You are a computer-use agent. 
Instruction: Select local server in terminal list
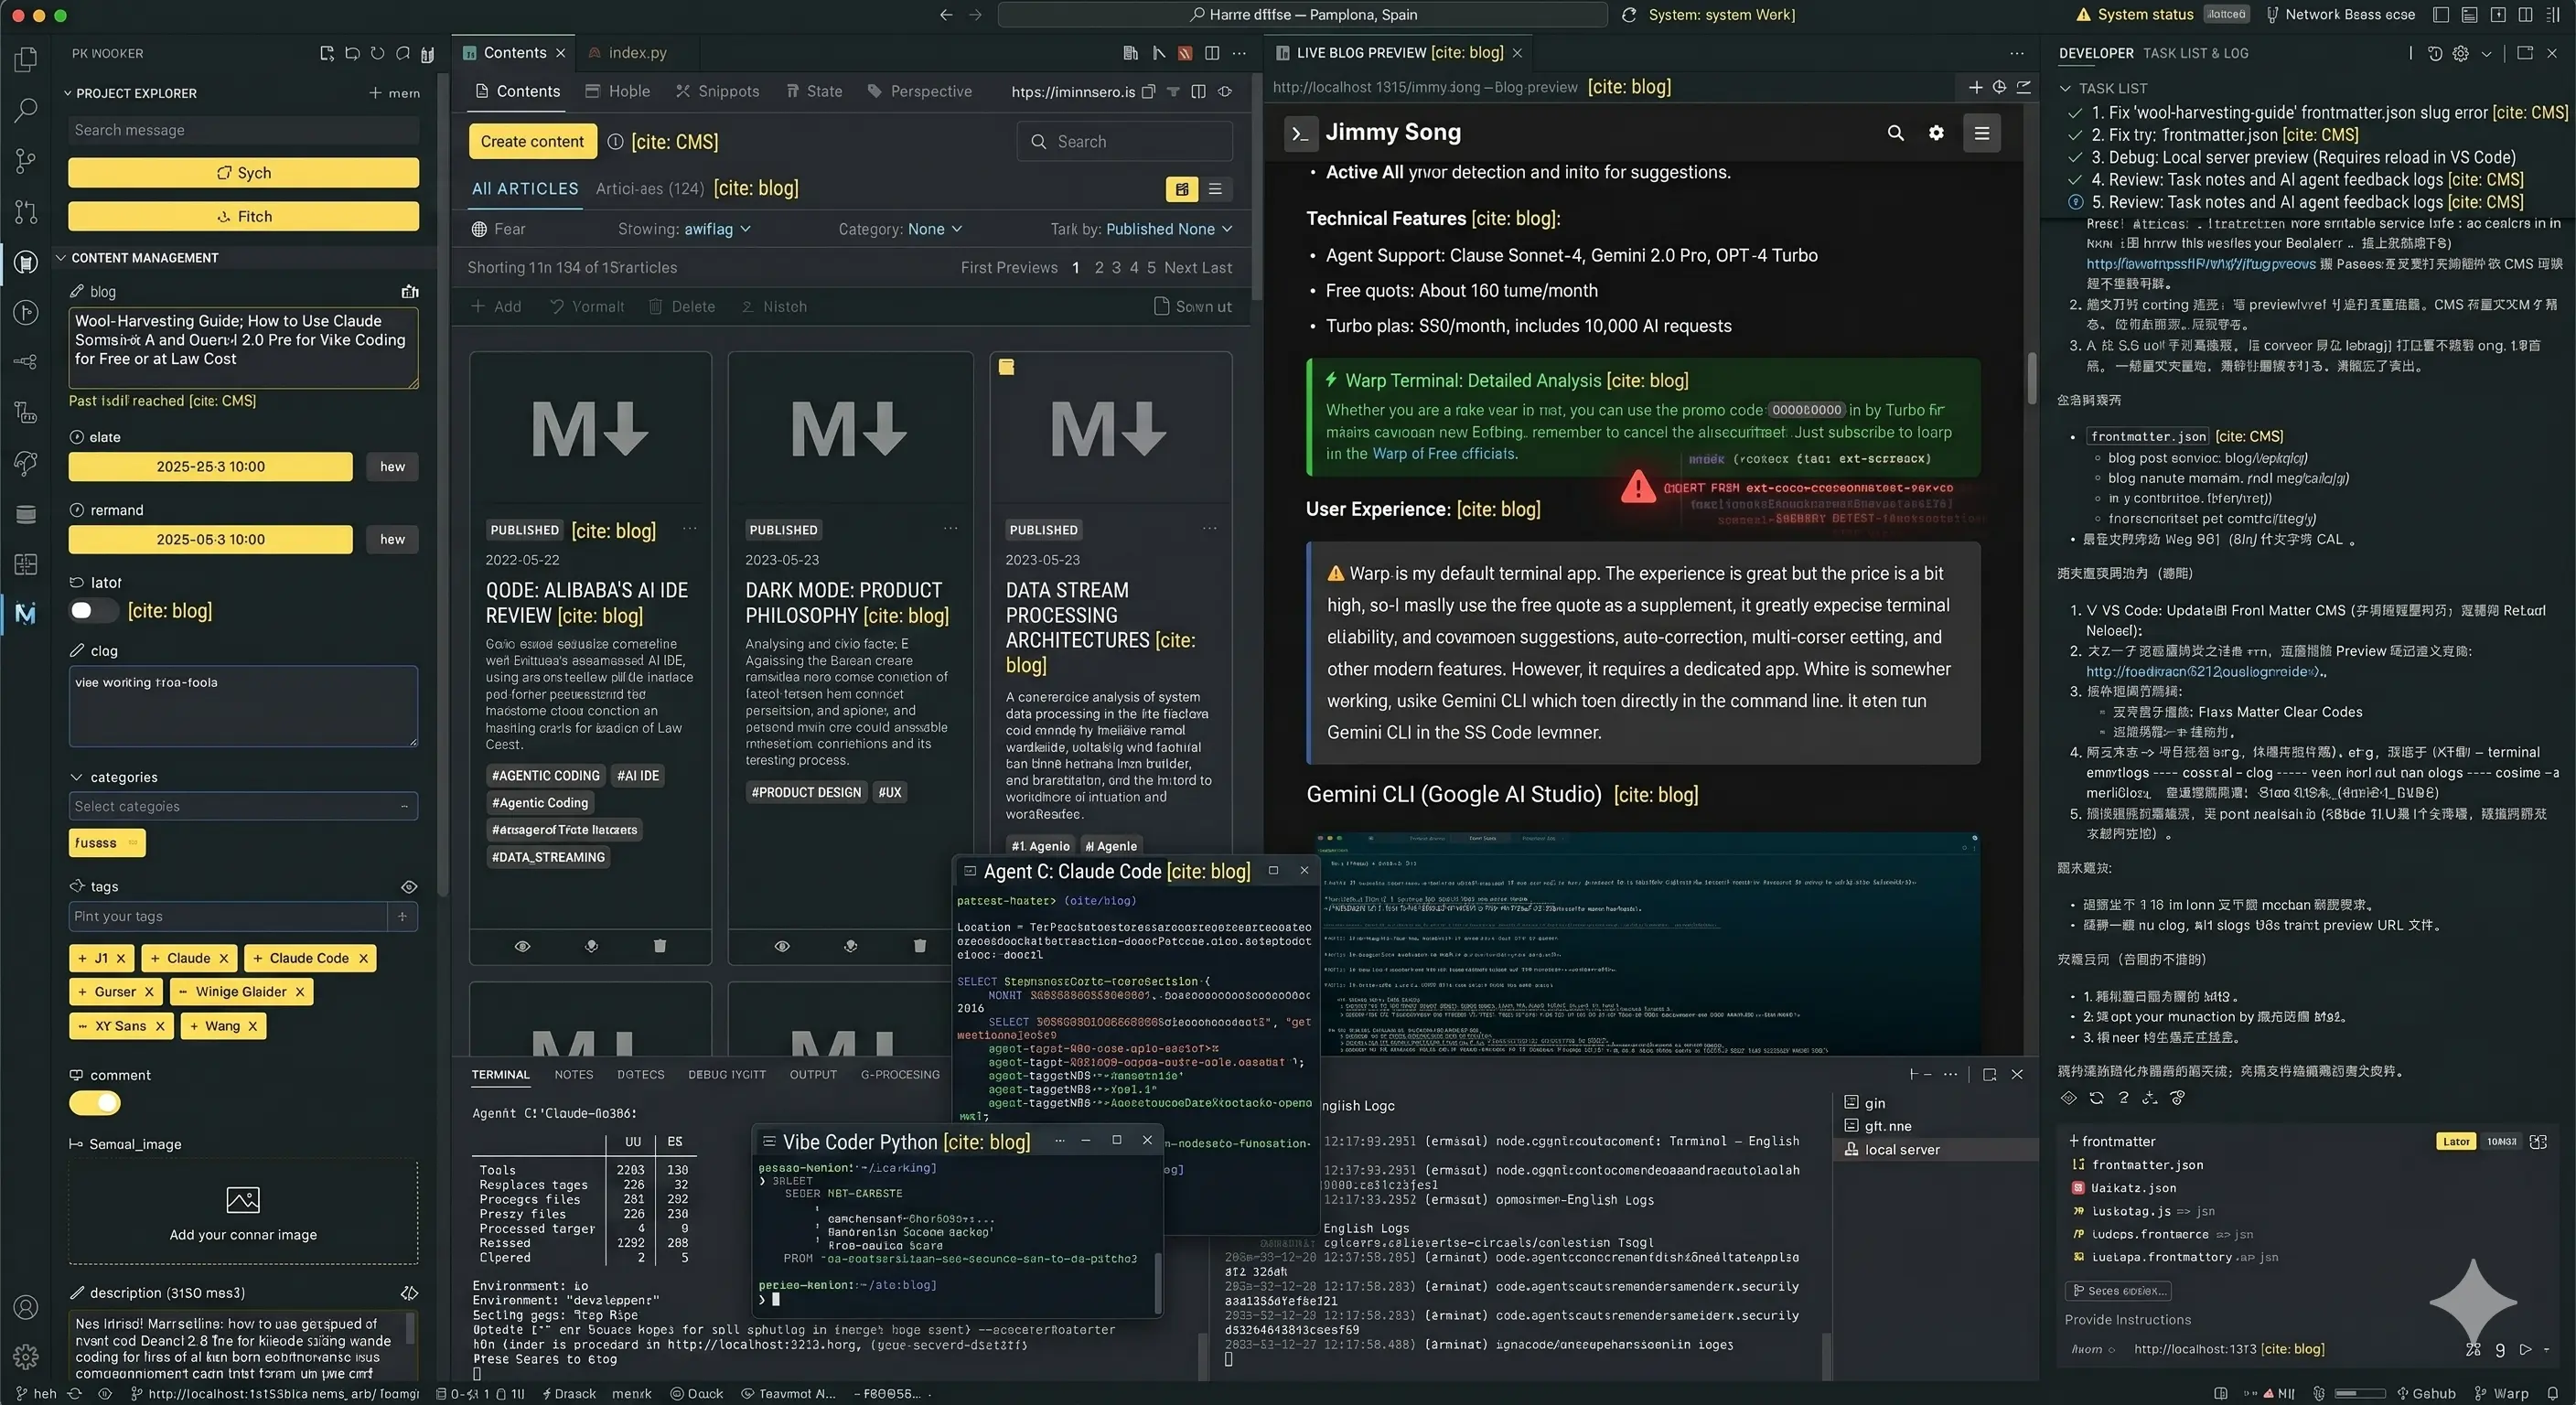(x=1936, y=1149)
